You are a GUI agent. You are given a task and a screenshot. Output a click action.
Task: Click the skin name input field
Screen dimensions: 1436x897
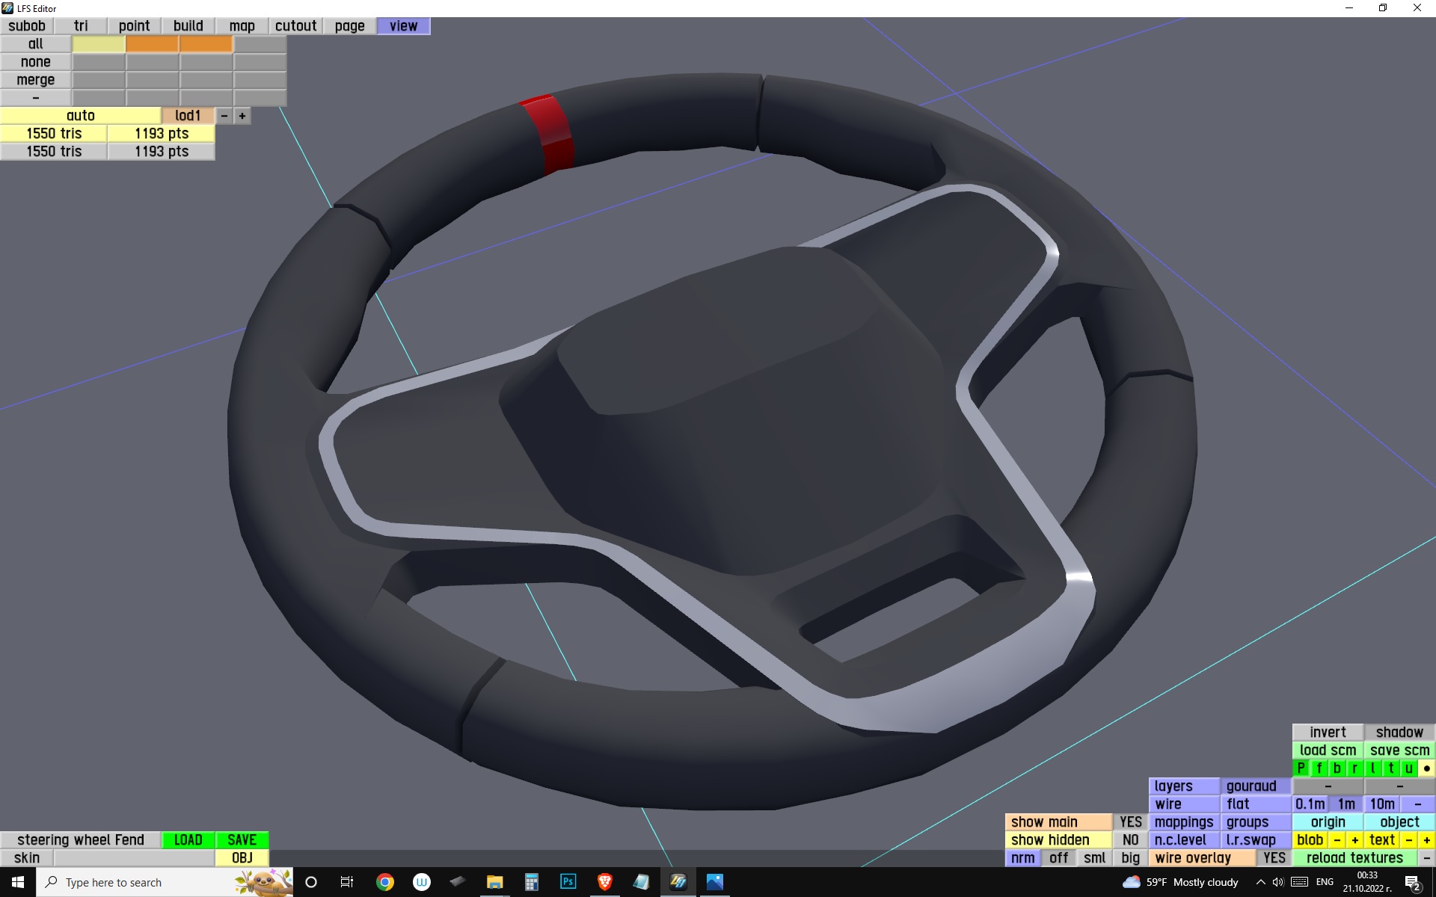[134, 857]
